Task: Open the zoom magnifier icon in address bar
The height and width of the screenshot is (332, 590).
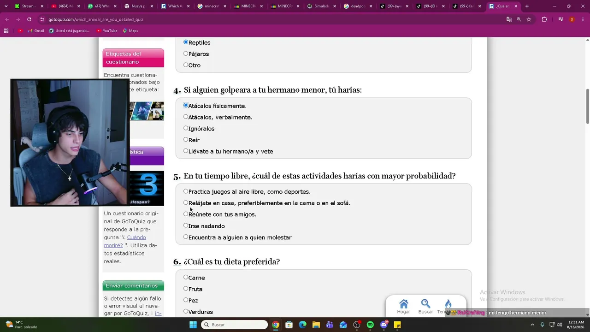Action: click(519, 19)
